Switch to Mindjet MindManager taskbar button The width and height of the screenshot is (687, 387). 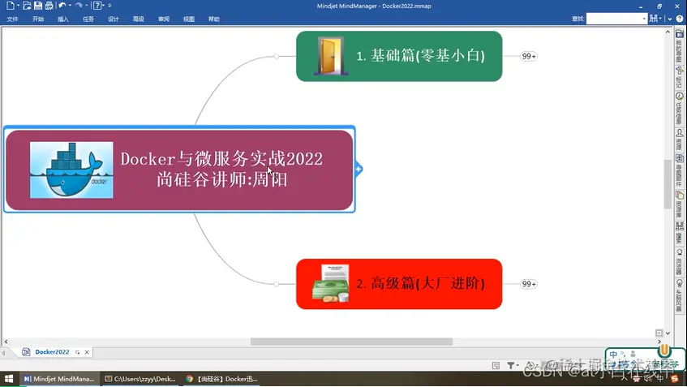(59, 379)
